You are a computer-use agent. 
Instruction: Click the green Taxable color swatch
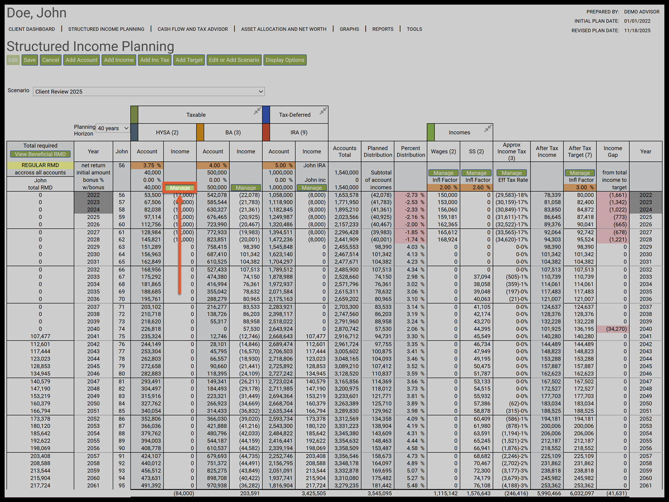[x=134, y=115]
